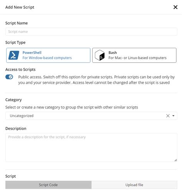This screenshot has width=182, height=190.
Task: Click the 'Access to Scripts' heading
Action: coord(20,70)
